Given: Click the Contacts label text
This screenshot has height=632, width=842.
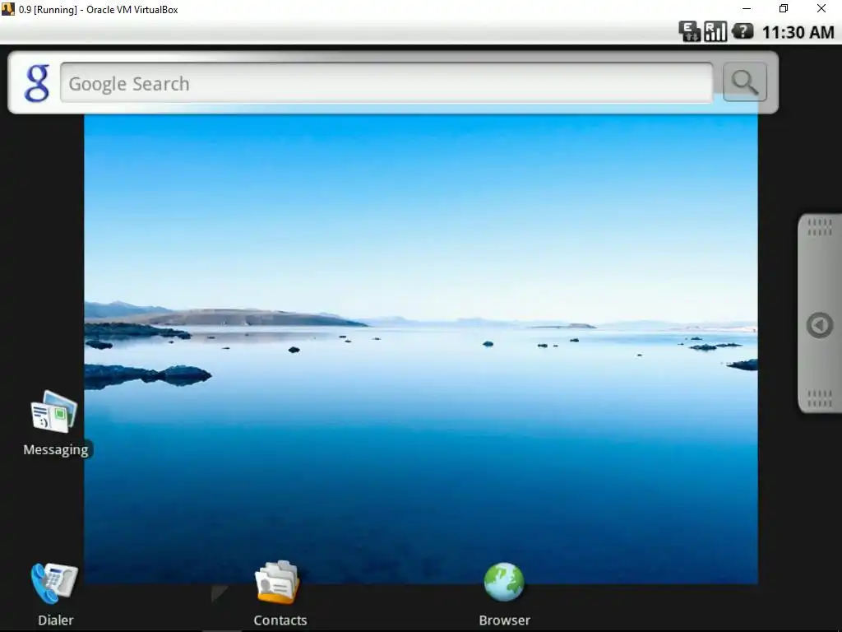Looking at the screenshot, I should [x=280, y=620].
